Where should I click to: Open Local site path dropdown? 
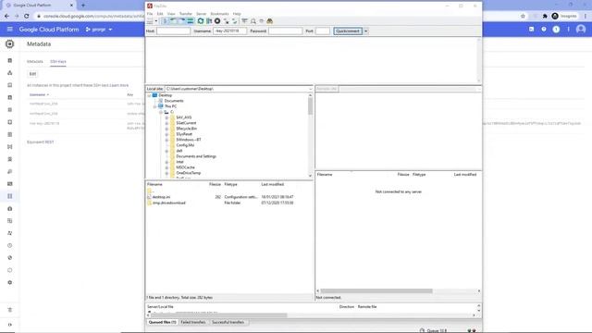[x=311, y=89]
